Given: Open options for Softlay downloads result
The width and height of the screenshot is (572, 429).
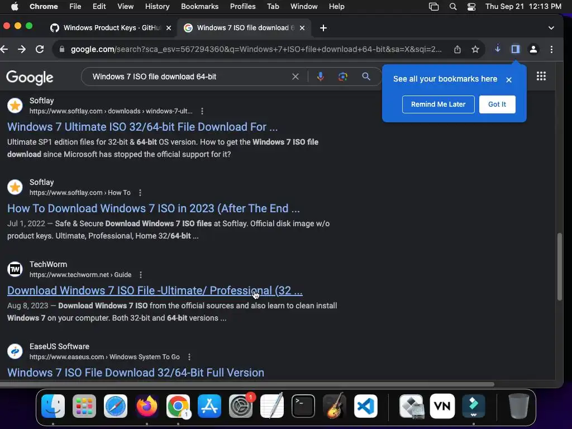Looking at the screenshot, I should pyautogui.click(x=202, y=111).
